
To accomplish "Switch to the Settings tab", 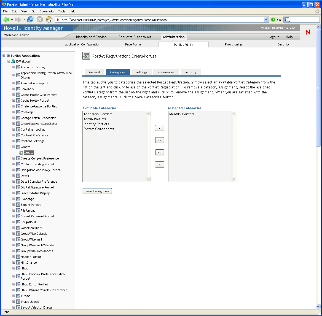I will point(141,72).
